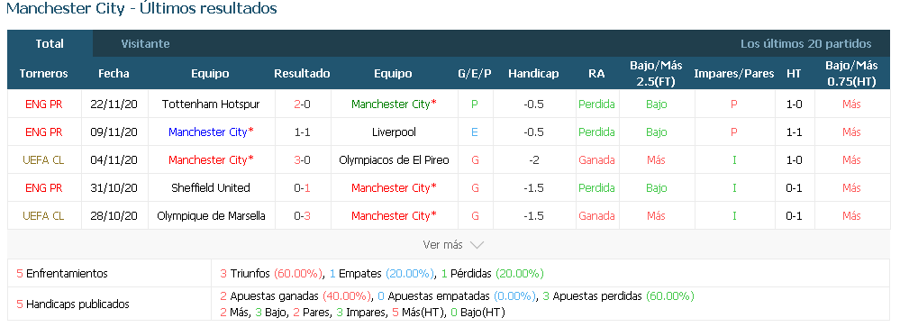The height and width of the screenshot is (327, 900).
Task: Click the Handicap column header
Action: click(533, 74)
